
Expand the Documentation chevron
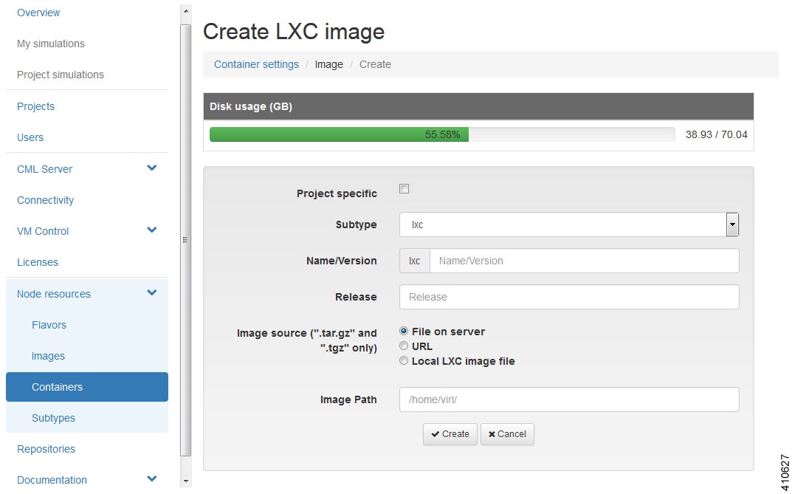(x=151, y=478)
